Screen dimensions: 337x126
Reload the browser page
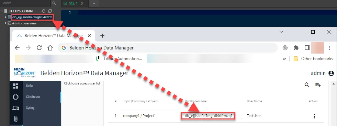click(39, 48)
